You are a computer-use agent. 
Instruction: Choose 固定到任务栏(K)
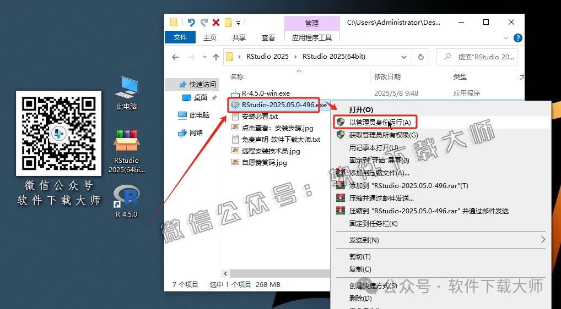tap(373, 223)
